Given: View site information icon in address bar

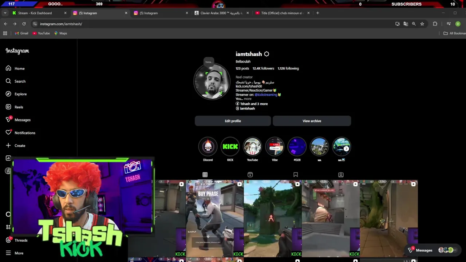Looking at the screenshot, I should pyautogui.click(x=35, y=24).
